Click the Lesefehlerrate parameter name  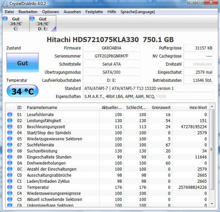[x=40, y=114]
